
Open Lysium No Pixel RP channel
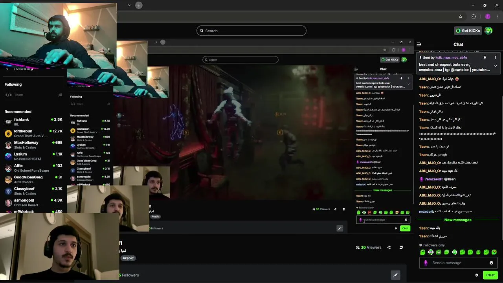tap(33, 156)
